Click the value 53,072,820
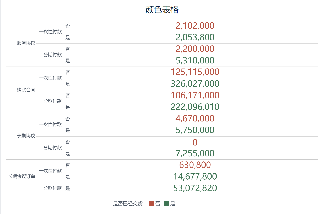The height and width of the screenshot is (214, 324). coord(195,188)
